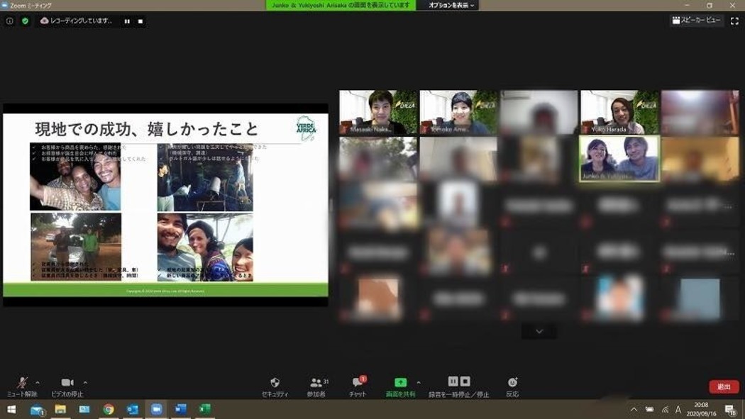Click the green encryption shield icon
Image resolution: width=745 pixels, height=419 pixels.
pyautogui.click(x=26, y=21)
